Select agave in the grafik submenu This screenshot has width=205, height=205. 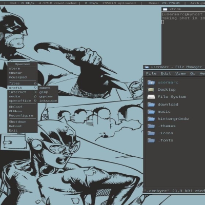48,88
